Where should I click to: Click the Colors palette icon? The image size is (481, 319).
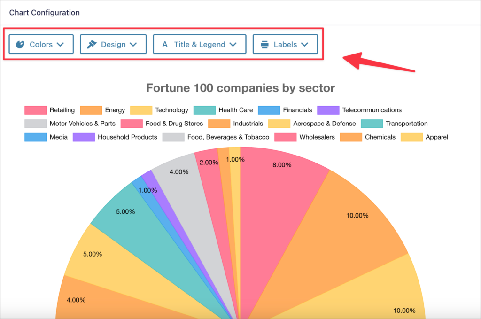coord(20,45)
